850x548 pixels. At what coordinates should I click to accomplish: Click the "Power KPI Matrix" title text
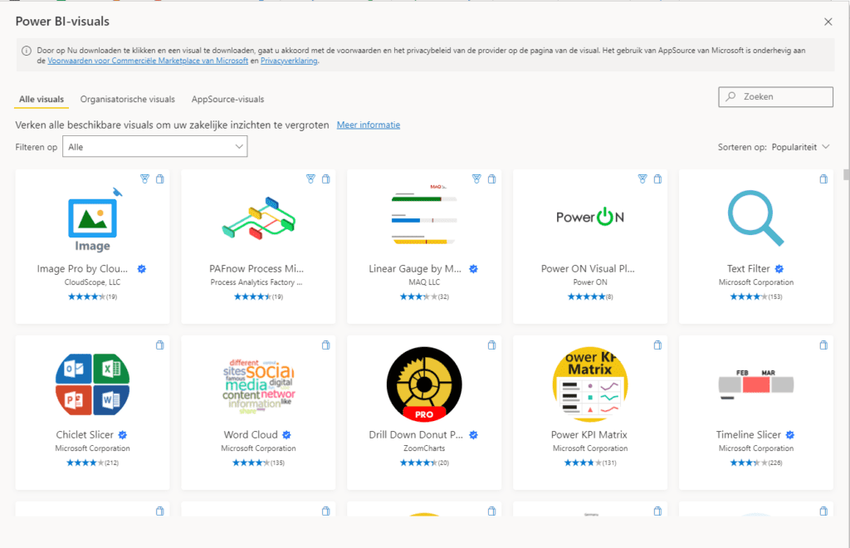coord(589,435)
